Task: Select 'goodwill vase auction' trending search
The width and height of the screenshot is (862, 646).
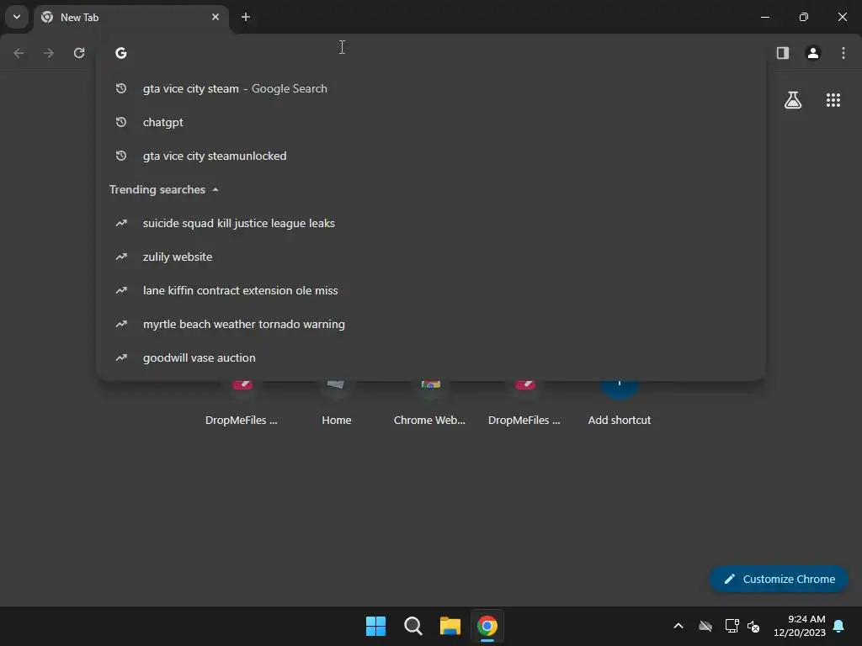Action: point(430,357)
